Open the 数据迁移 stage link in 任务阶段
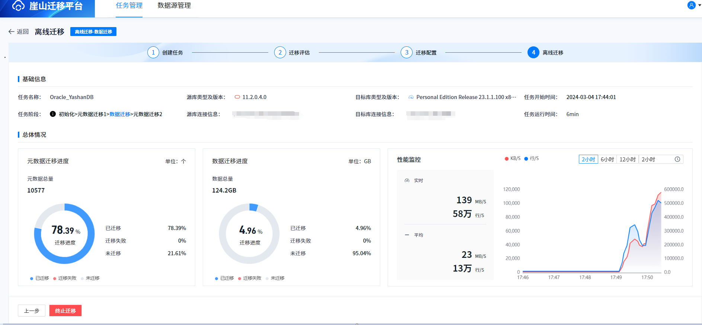Screen dimensions: 702x325 pyautogui.click(x=120, y=114)
